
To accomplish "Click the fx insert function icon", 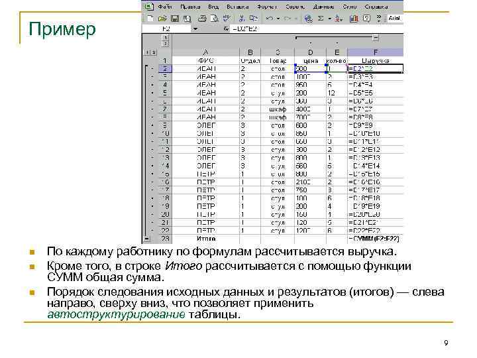I will [226, 29].
